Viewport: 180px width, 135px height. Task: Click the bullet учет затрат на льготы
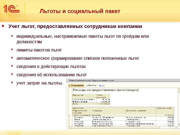40,83
